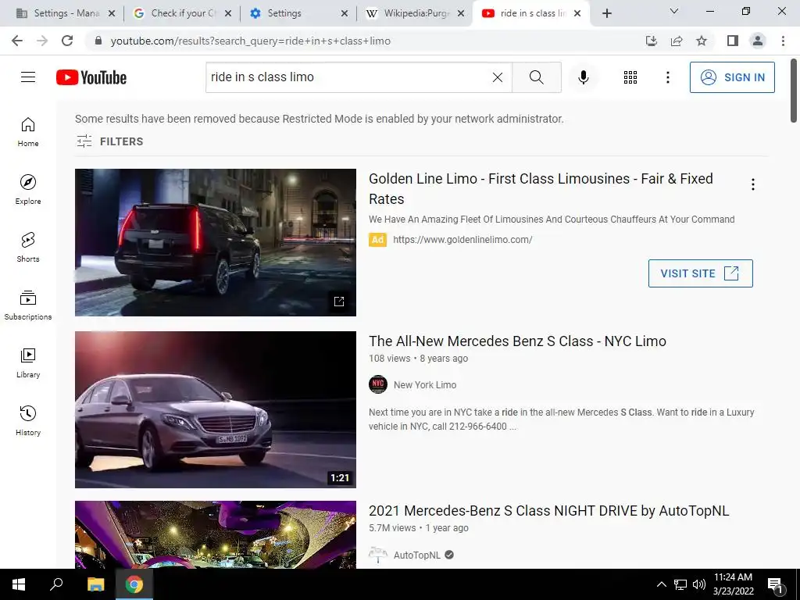Open more options for Golden Line Limo ad

(752, 184)
